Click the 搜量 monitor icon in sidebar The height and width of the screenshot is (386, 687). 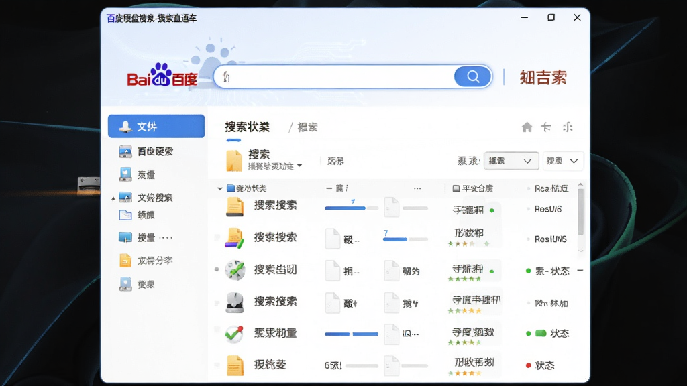[x=125, y=237]
